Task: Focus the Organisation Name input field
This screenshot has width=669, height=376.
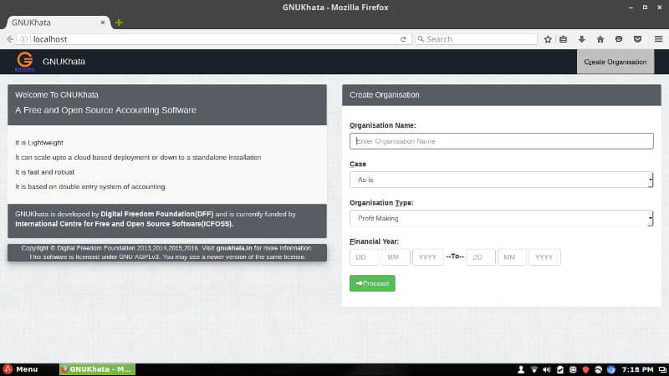Action: 501,141
